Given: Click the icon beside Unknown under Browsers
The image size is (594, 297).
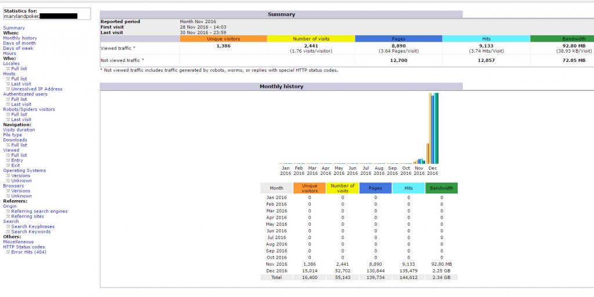Looking at the screenshot, I should pyautogui.click(x=8, y=196).
